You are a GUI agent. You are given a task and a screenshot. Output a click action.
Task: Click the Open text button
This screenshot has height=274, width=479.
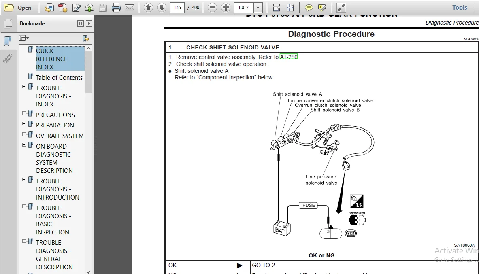click(x=24, y=8)
